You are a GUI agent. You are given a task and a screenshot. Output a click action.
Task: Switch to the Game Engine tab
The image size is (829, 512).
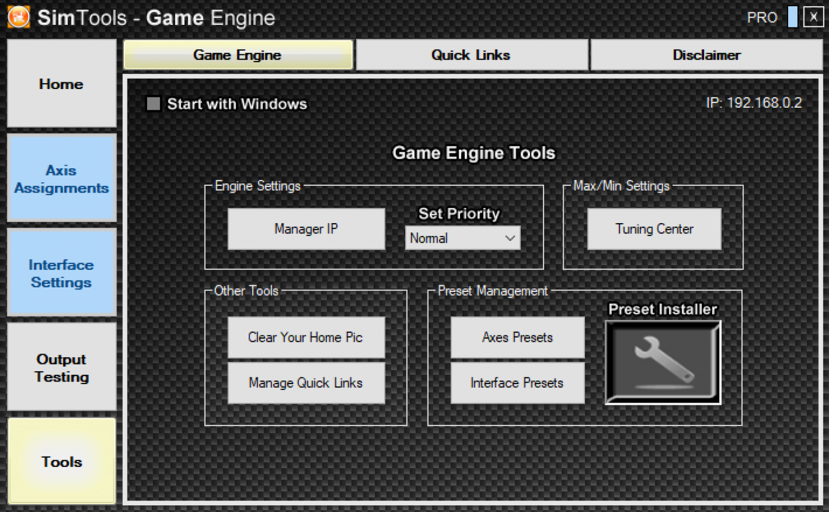coord(238,55)
